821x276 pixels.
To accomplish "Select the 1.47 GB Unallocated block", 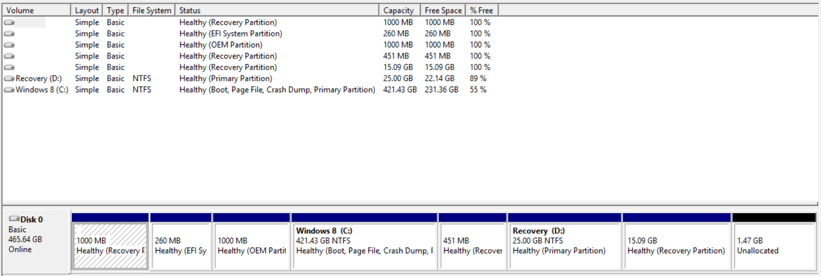I will click(x=774, y=241).
